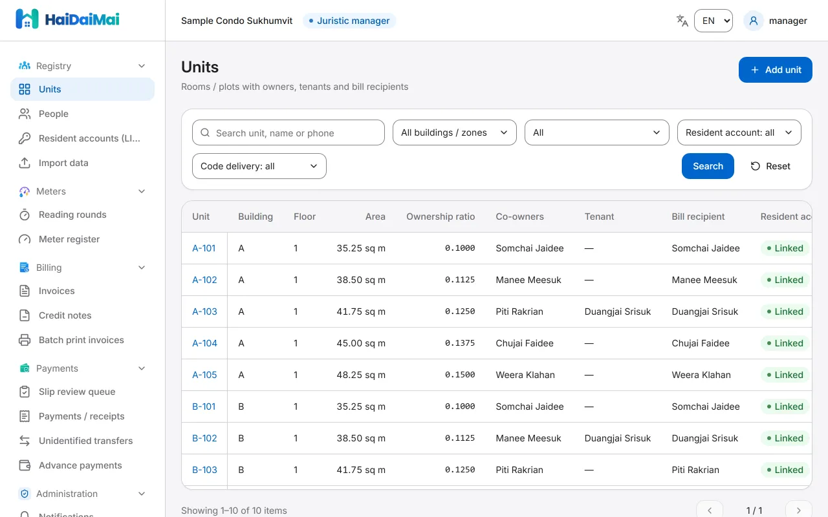Focus the Search unit, name or phone field
828x517 pixels.
[x=289, y=132]
